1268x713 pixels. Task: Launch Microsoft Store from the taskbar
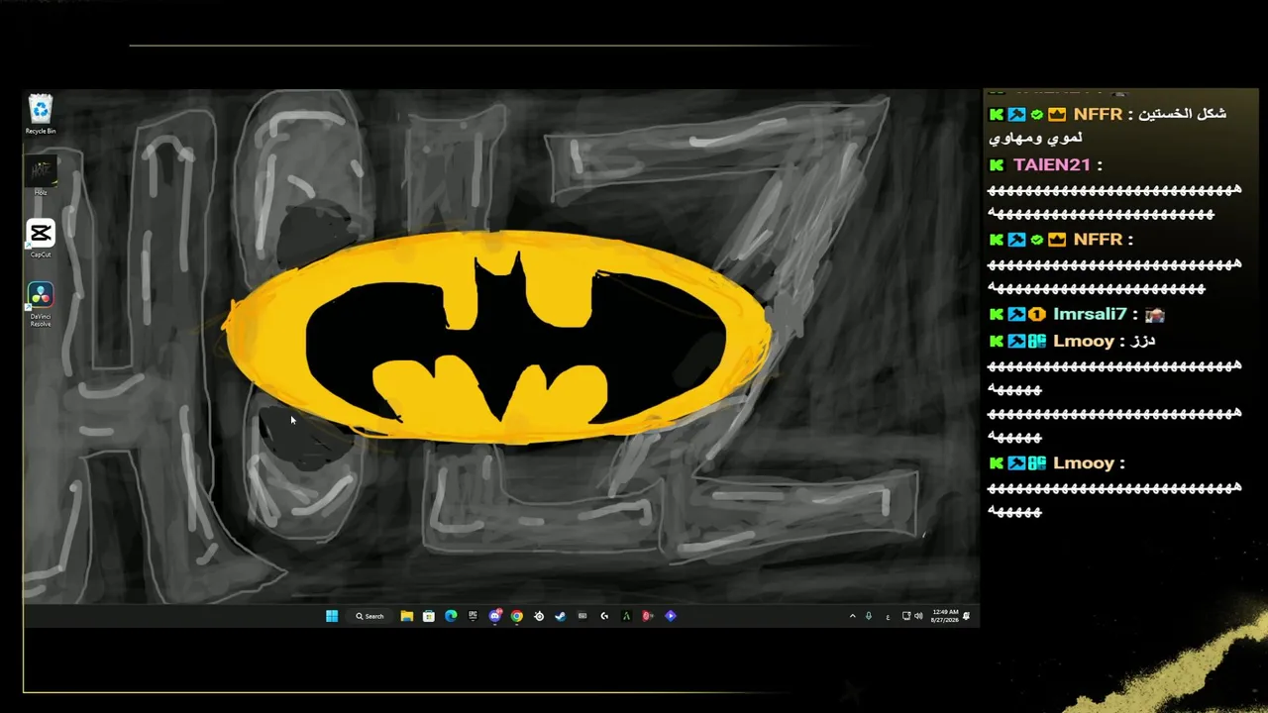point(428,616)
